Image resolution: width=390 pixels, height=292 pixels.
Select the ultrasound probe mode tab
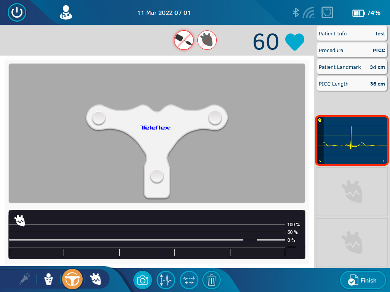[25, 279]
